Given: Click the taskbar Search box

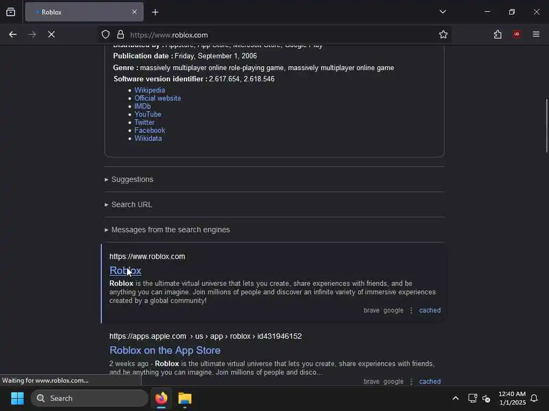Looking at the screenshot, I should 90,398.
